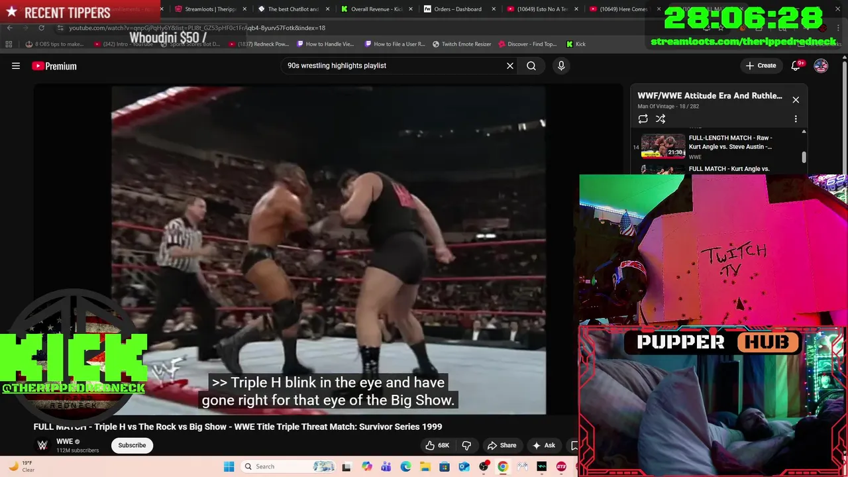Switch to OBS Studio on the taskbar
Viewport: 848px width, 477px height.
coord(483,466)
